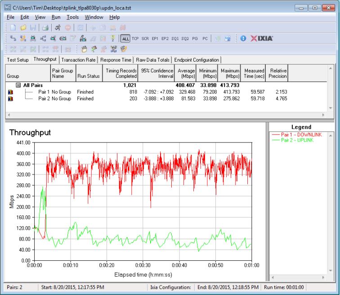Select the green Pair 2 UPLINK legend line

tap(292, 140)
